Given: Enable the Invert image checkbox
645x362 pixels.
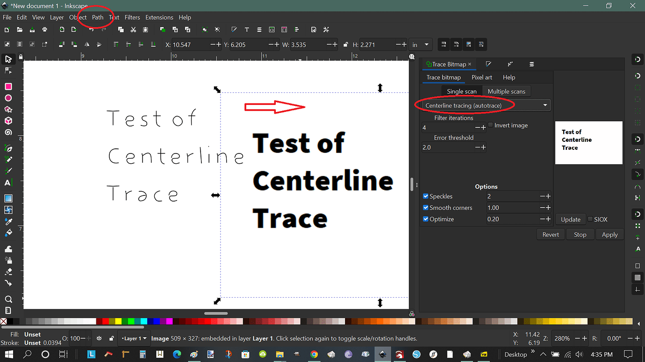Looking at the screenshot, I should [490, 125].
